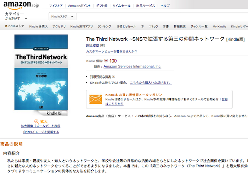
Task: Click the 内容紹介 heading
Action: point(11,153)
